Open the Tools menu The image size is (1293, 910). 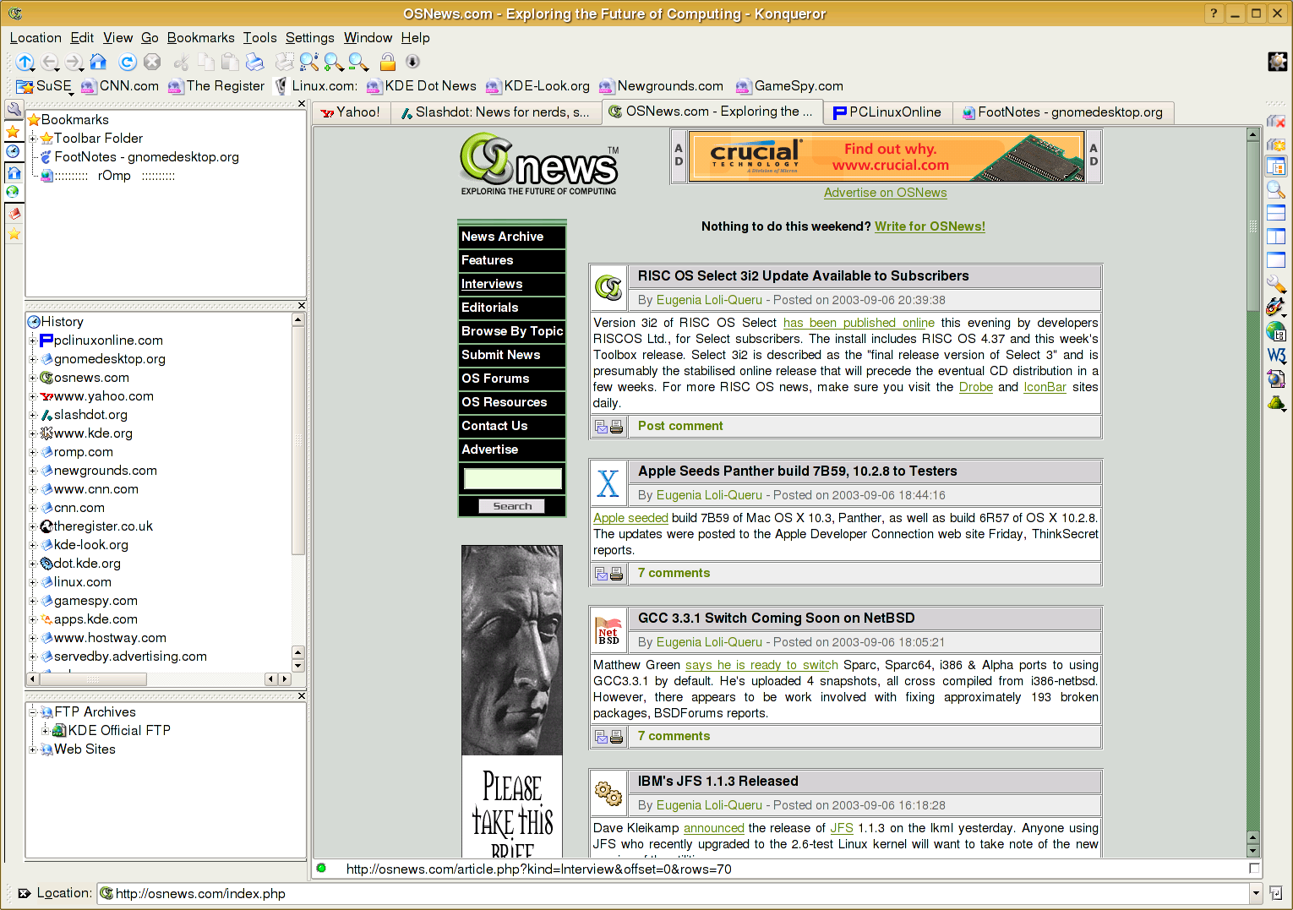259,38
